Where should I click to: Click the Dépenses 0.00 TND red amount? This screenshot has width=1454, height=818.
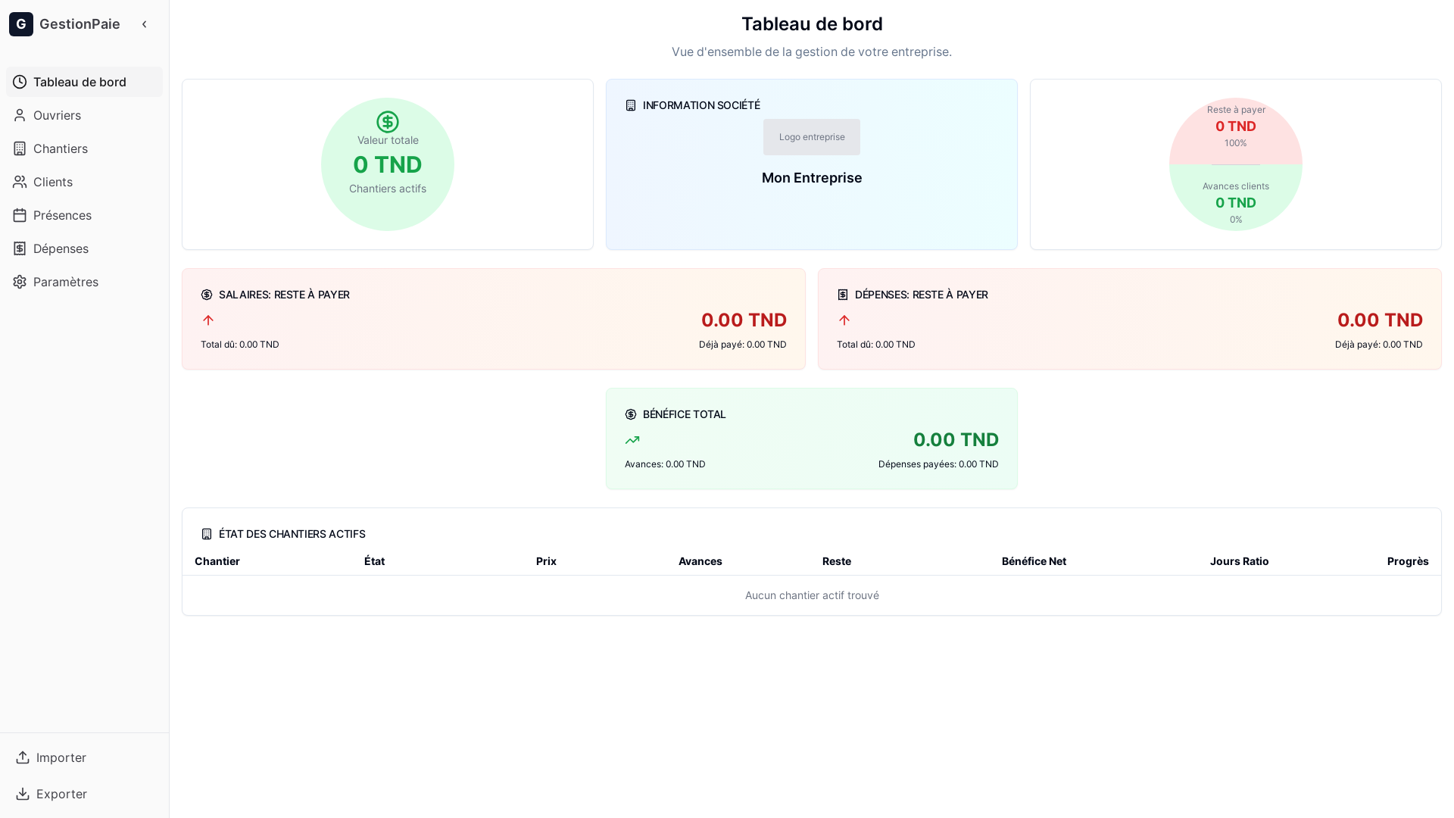1380,320
